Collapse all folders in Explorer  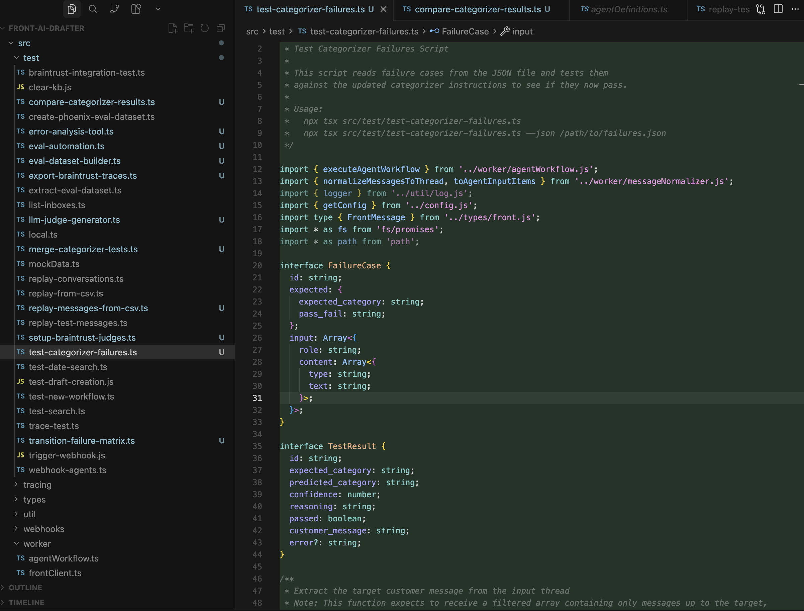221,28
